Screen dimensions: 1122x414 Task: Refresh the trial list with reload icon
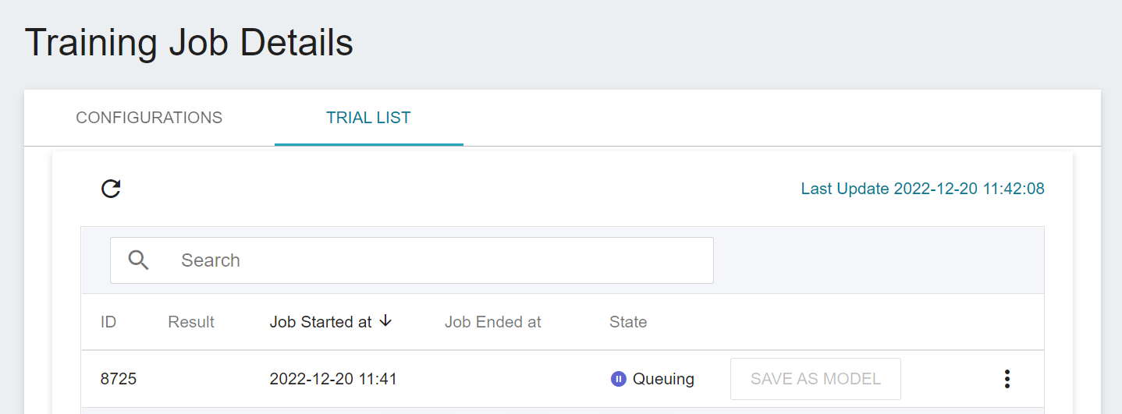click(x=111, y=189)
